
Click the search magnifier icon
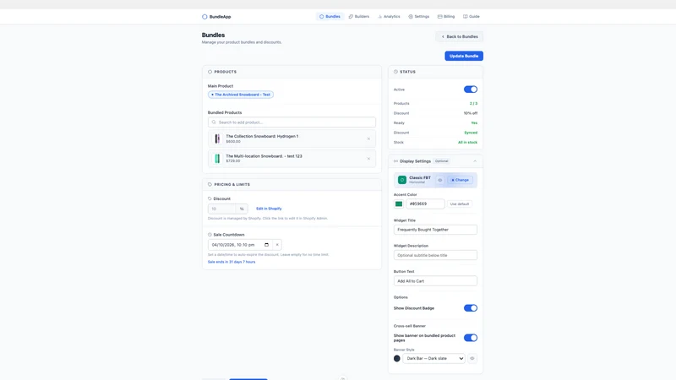(x=214, y=122)
